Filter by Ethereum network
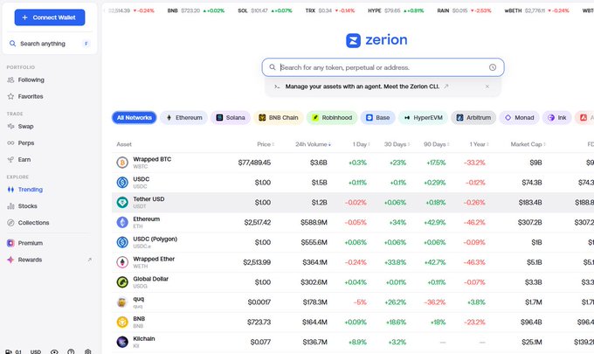The image size is (594, 354). point(184,118)
